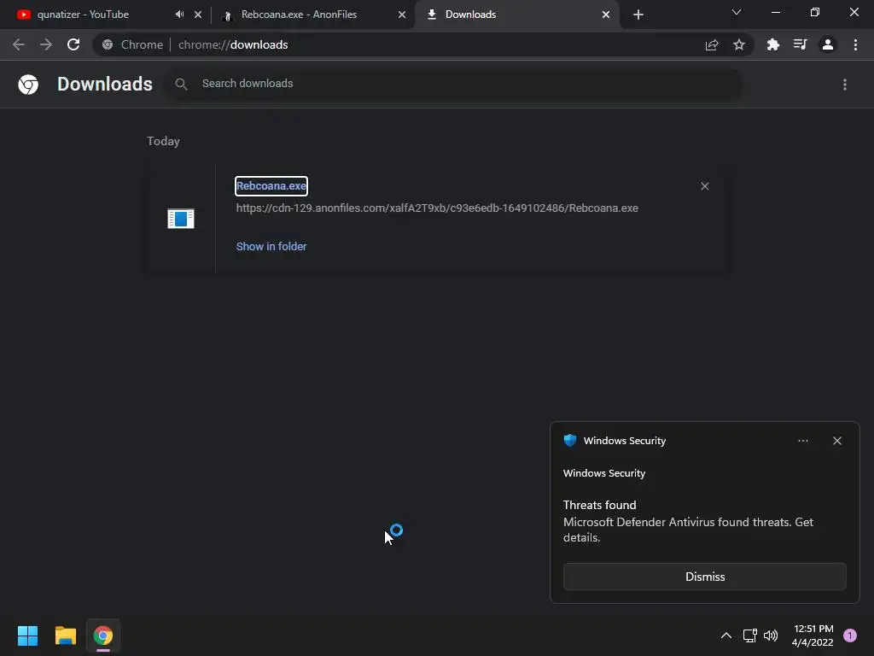Open a new tab with the plus button
The width and height of the screenshot is (874, 656).
coord(638,15)
